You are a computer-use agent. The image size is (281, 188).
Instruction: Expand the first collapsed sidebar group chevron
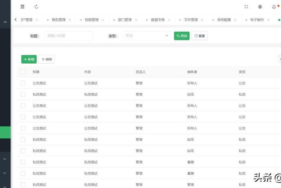pos(5,159)
